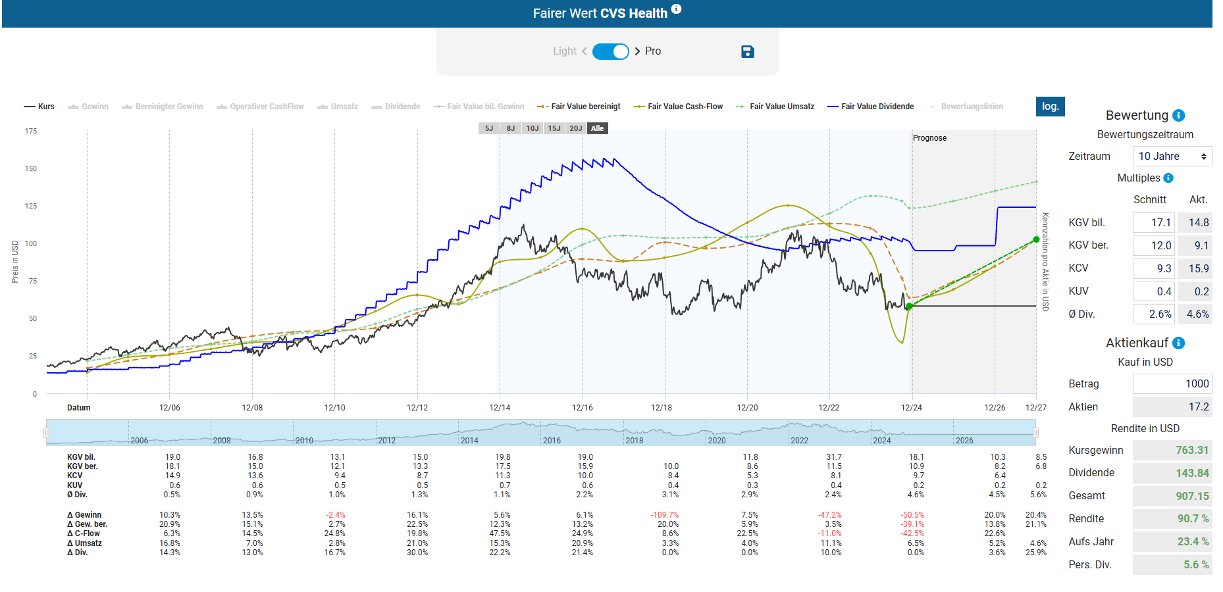The height and width of the screenshot is (592, 1223).
Task: Hide the Kurs series in legend
Action: tap(39, 107)
